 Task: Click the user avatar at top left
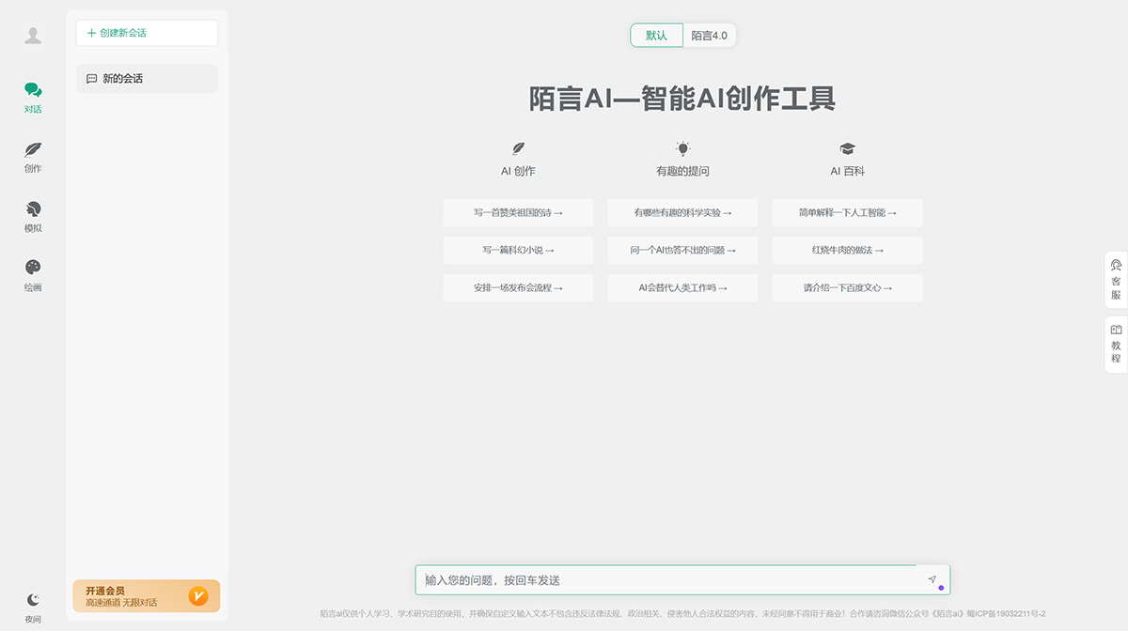(33, 36)
